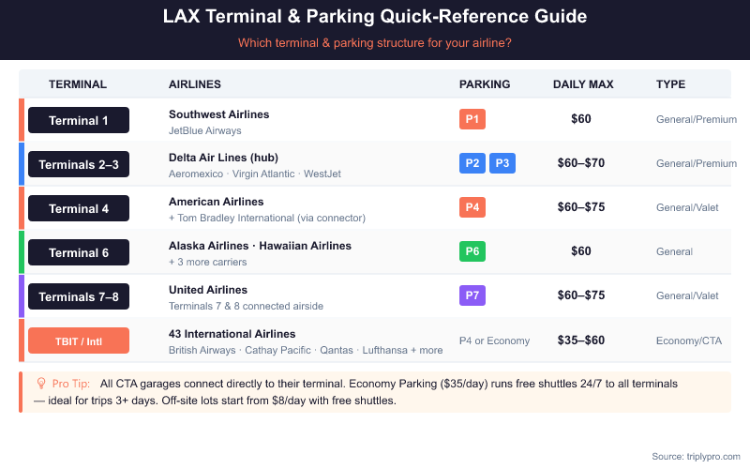Viewport: 750px width, 469px height.
Task: Click the 43 International Airlines entry
Action: pos(232,334)
